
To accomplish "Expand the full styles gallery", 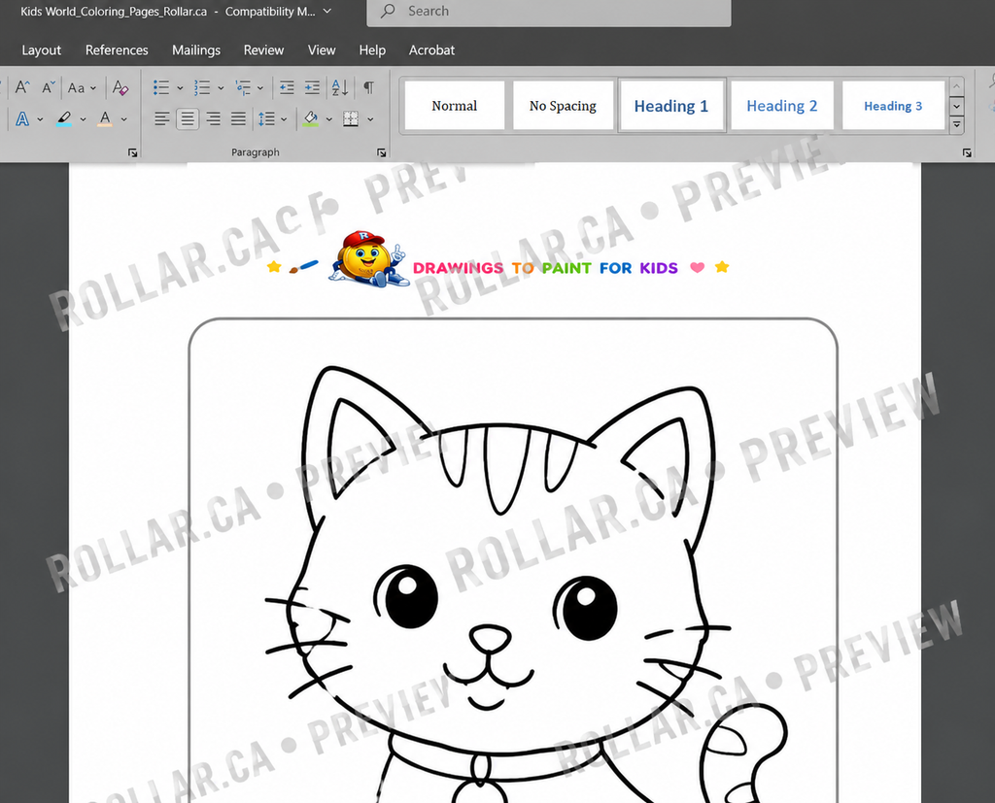I will click(x=956, y=124).
